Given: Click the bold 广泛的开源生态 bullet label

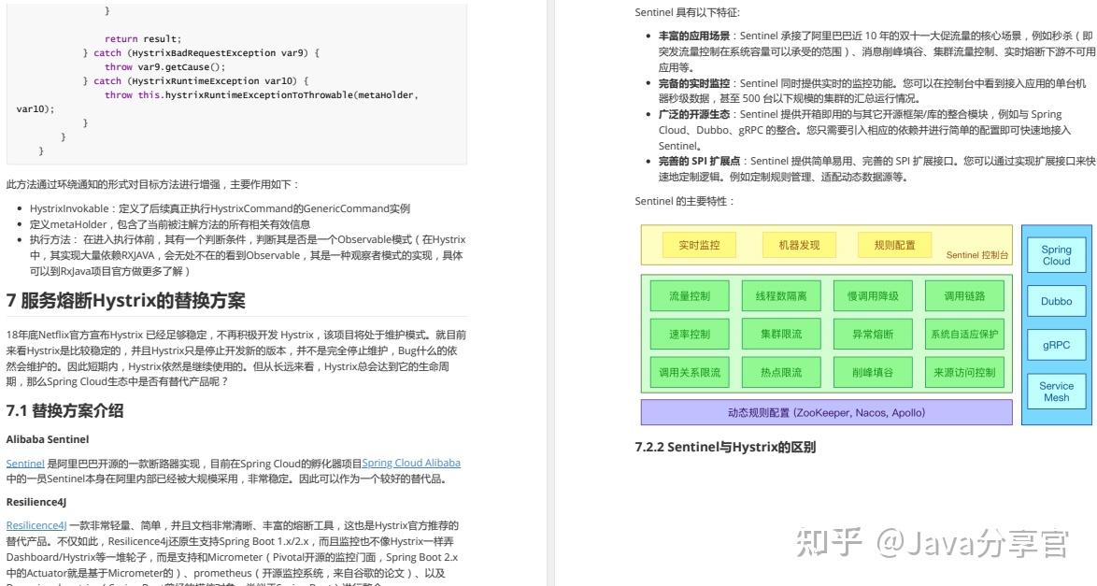Looking at the screenshot, I should (x=693, y=114).
